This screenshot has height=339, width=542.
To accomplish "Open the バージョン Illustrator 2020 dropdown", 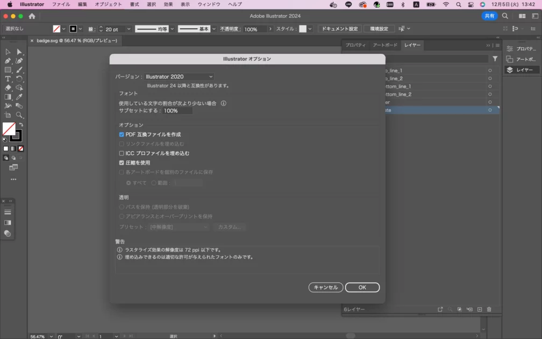I will tap(179, 77).
